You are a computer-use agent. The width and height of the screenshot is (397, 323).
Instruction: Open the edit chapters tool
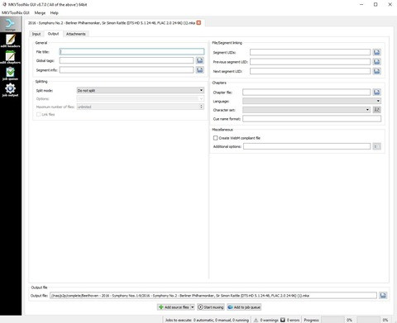coord(11,57)
